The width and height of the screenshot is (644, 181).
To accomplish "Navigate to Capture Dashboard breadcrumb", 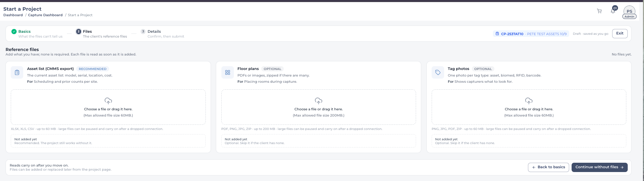I will click(x=45, y=15).
